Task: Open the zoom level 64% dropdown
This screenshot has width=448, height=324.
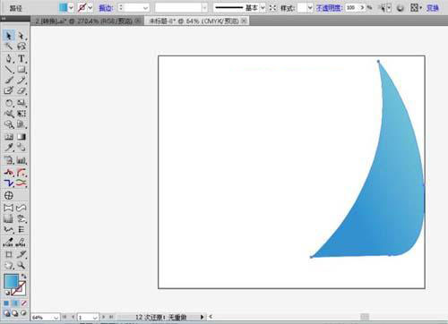Action: coord(56,317)
